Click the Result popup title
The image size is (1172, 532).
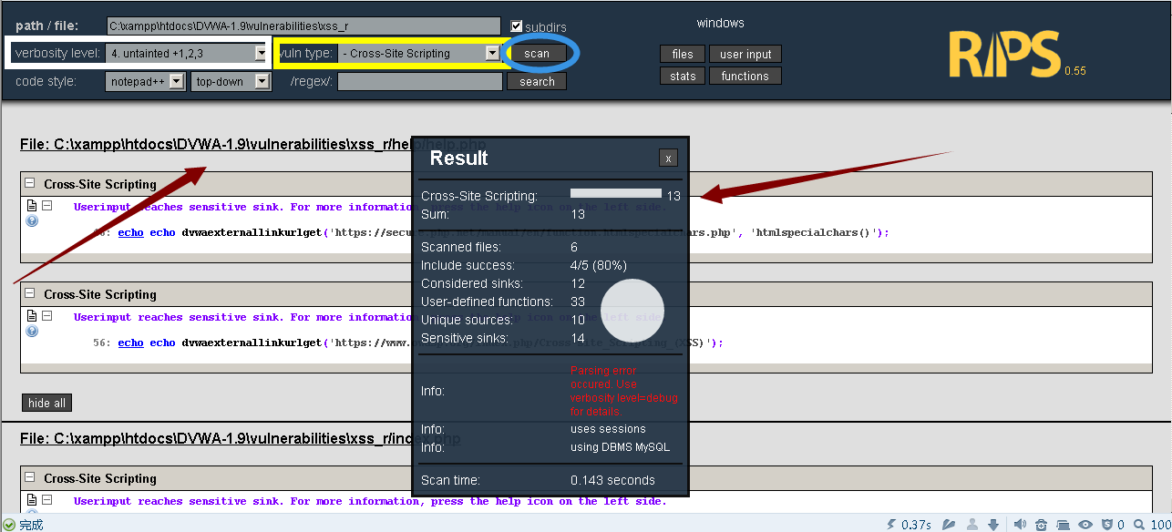(458, 159)
